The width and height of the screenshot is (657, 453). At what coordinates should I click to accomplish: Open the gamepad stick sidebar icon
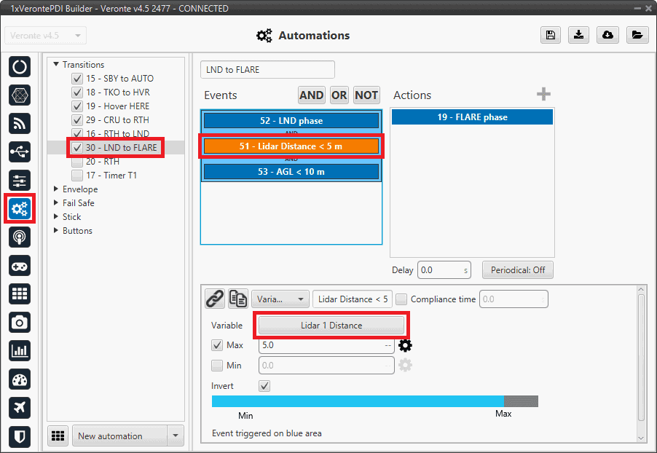click(x=20, y=265)
